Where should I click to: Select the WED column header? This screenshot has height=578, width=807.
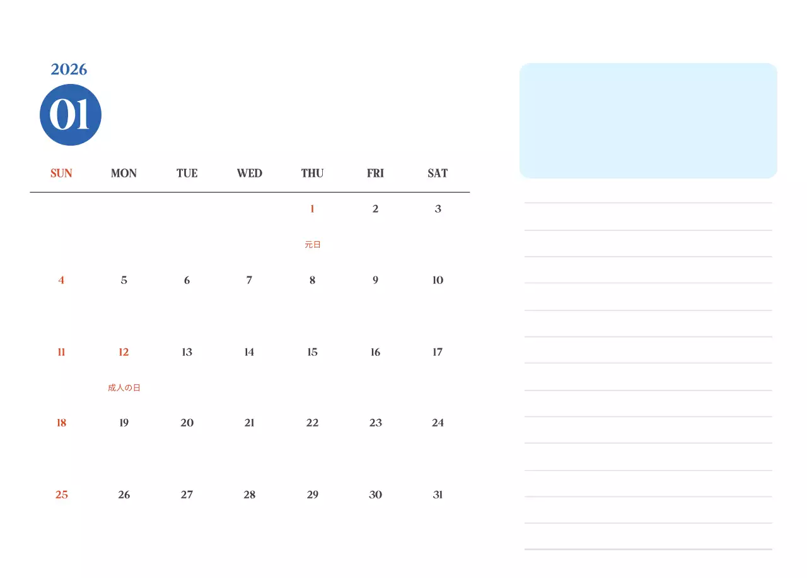[x=250, y=174]
